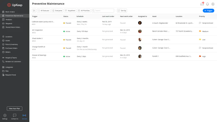Screen dimensions: 217x122
Task: Select Preventive Maintenance in sidebar
Action: tap(15, 16)
